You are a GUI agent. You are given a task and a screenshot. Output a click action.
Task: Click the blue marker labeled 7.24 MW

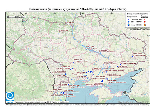(x=74, y=62)
